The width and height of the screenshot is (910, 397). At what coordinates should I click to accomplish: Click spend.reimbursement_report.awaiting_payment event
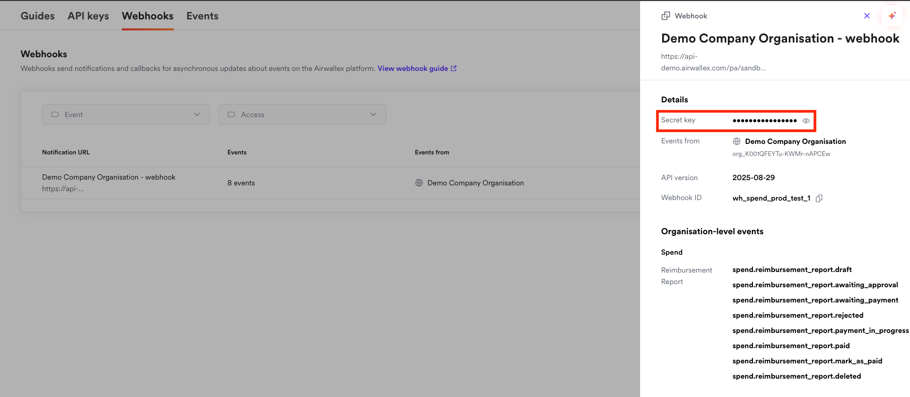[x=815, y=300]
